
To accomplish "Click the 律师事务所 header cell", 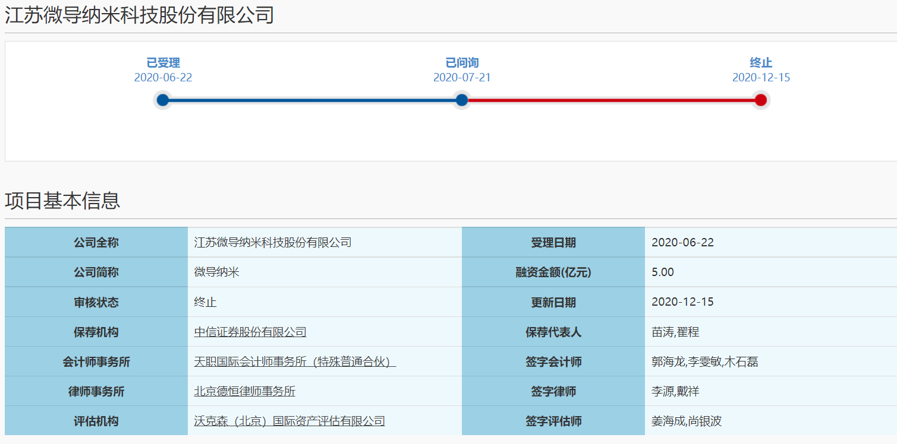I will click(x=96, y=391).
